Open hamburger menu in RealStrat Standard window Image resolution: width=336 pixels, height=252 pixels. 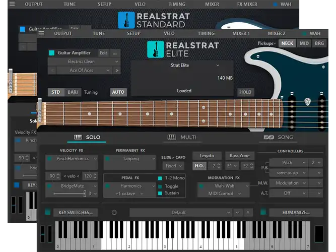pos(12,4)
